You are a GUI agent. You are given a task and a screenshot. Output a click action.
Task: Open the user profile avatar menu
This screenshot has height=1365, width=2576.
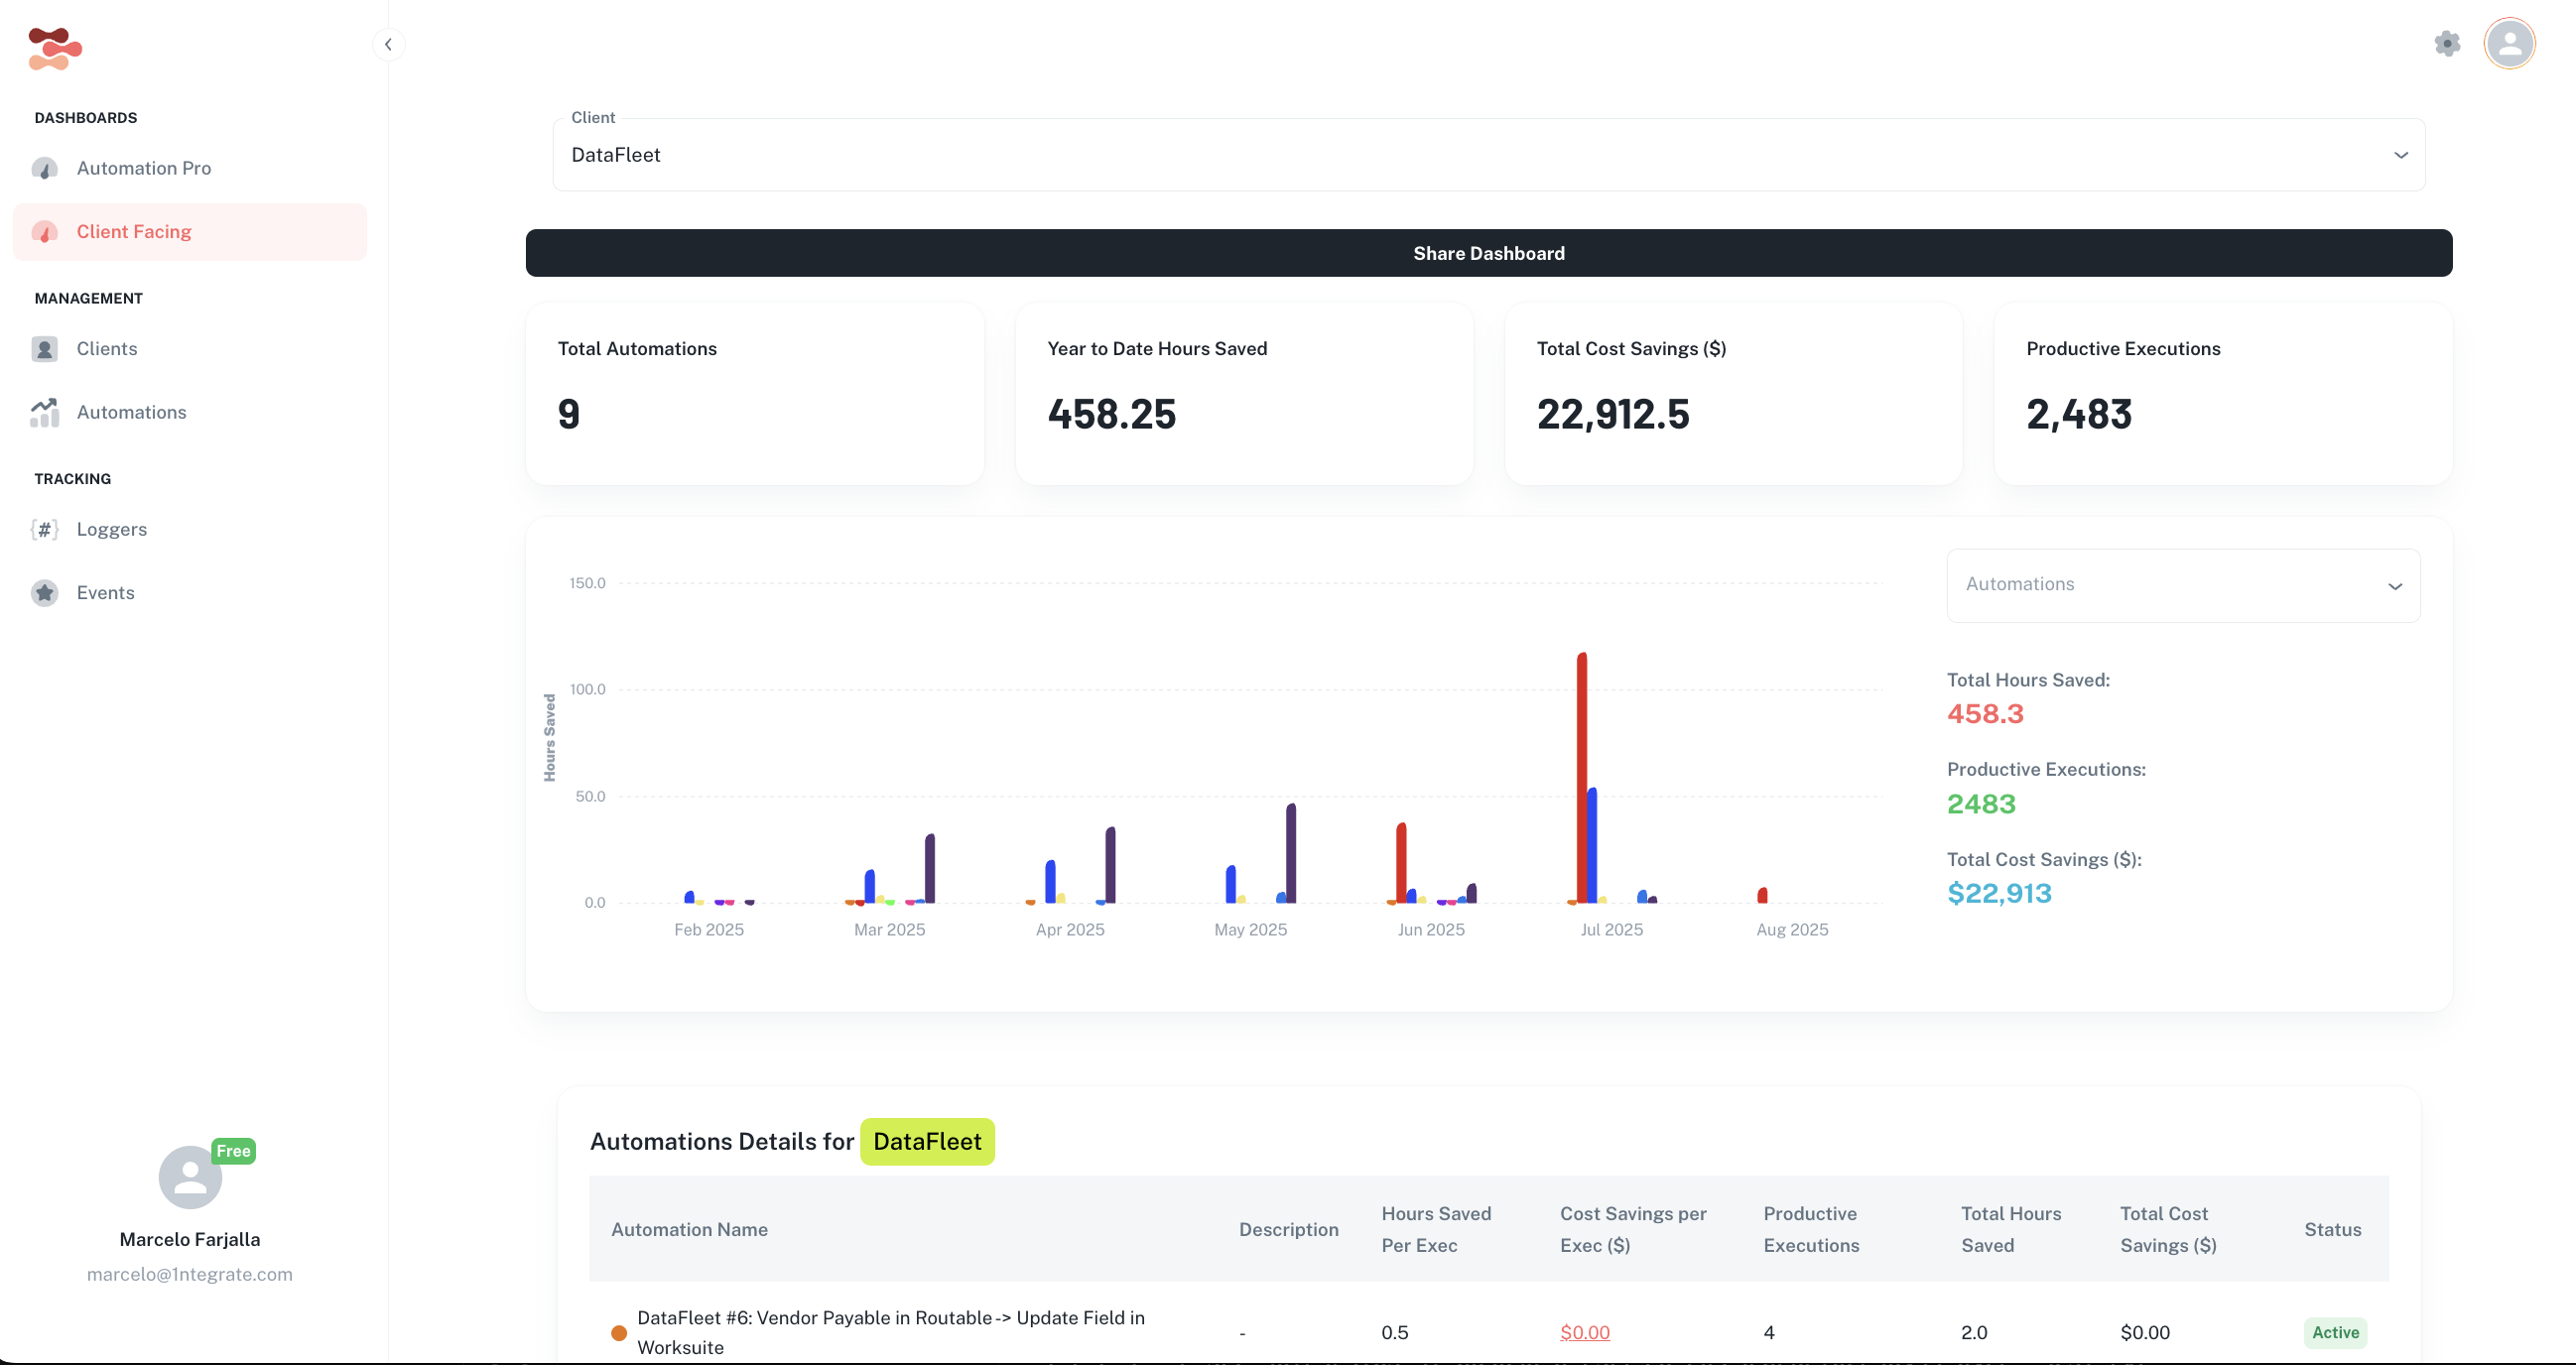[2509, 44]
